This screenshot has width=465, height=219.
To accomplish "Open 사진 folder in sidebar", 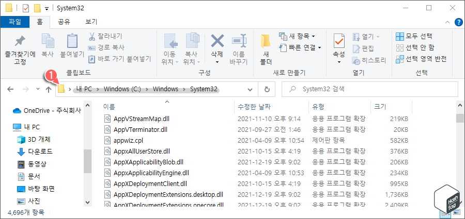I will coord(28,201).
